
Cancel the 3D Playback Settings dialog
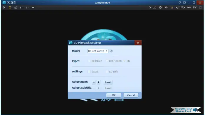pyautogui.click(x=131, y=95)
